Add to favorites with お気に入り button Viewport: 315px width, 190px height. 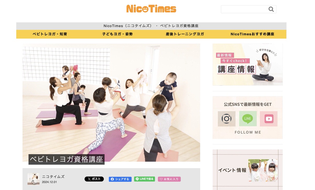[x=169, y=179]
